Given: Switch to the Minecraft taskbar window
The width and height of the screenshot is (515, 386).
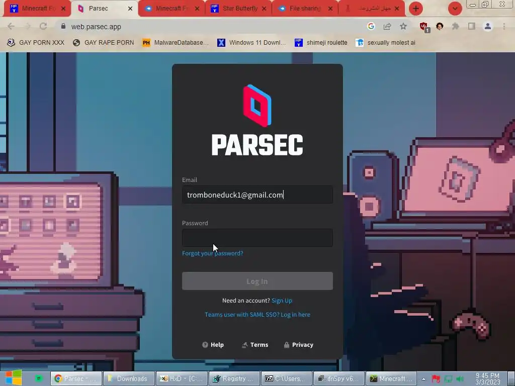Looking at the screenshot, I should click(x=391, y=378).
